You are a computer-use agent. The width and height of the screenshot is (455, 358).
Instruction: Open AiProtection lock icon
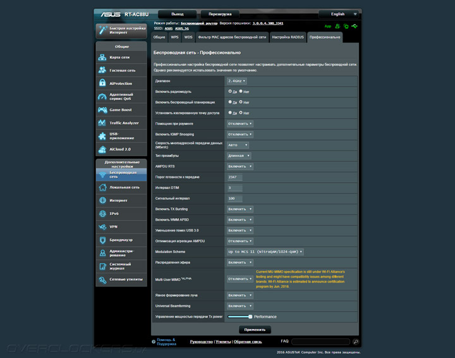[102, 83]
